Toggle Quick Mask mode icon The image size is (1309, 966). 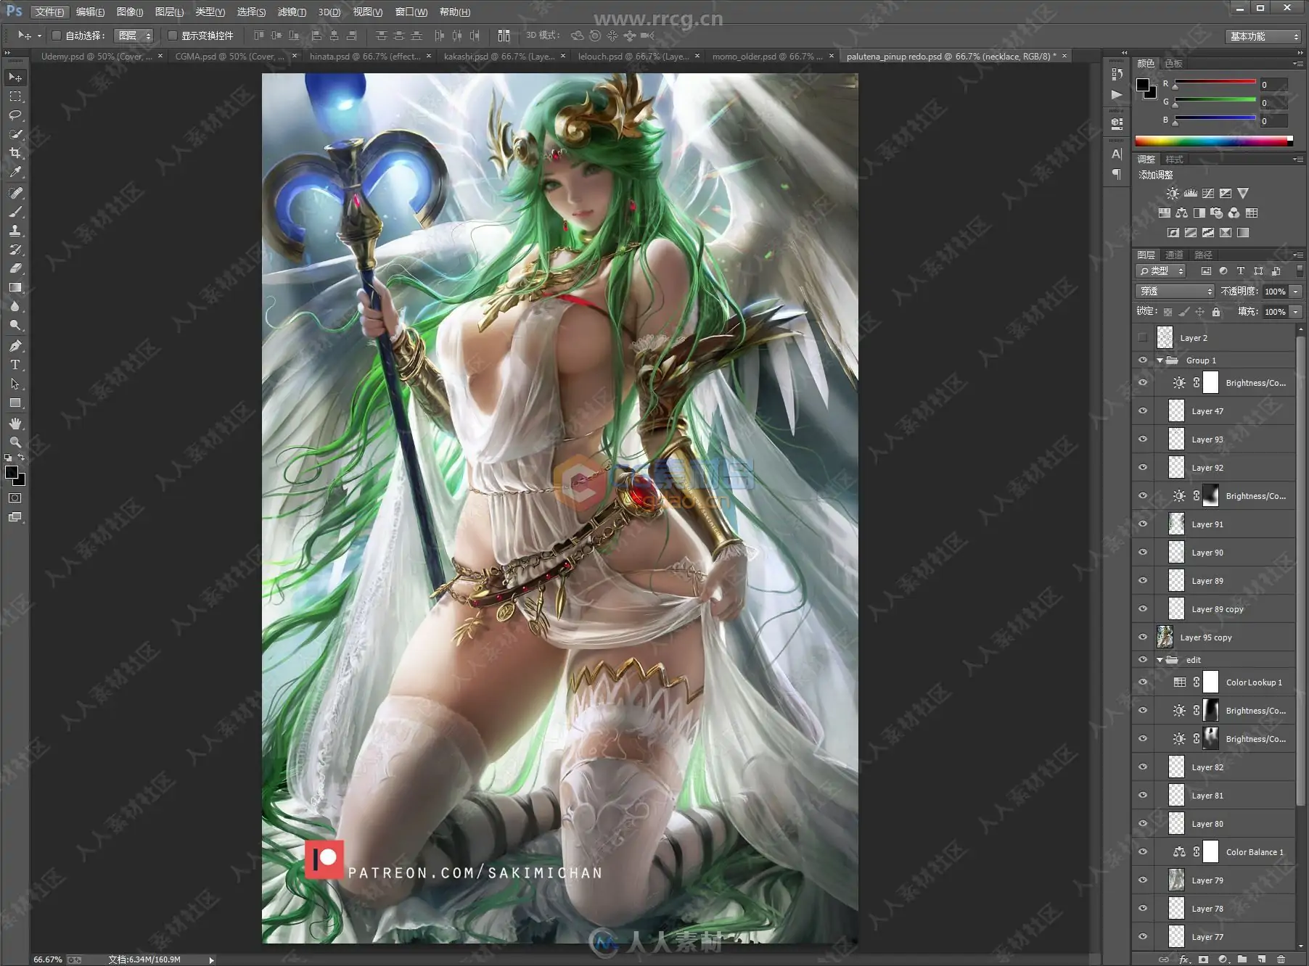[15, 498]
